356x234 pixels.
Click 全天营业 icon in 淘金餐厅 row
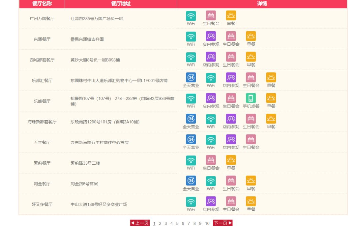point(191,181)
